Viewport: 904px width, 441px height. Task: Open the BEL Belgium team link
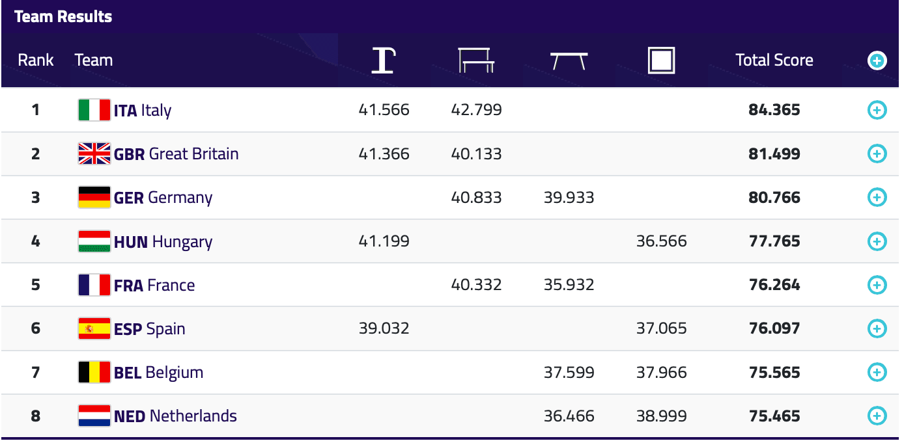[x=158, y=373]
